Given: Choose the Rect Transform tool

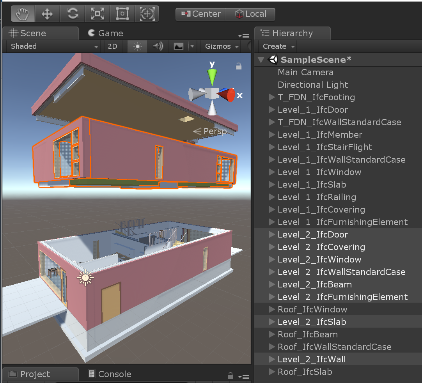Looking at the screenshot, I should pos(122,13).
